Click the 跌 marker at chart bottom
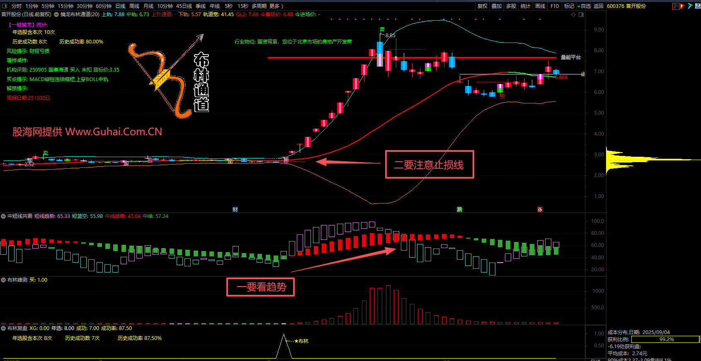 pos(460,210)
